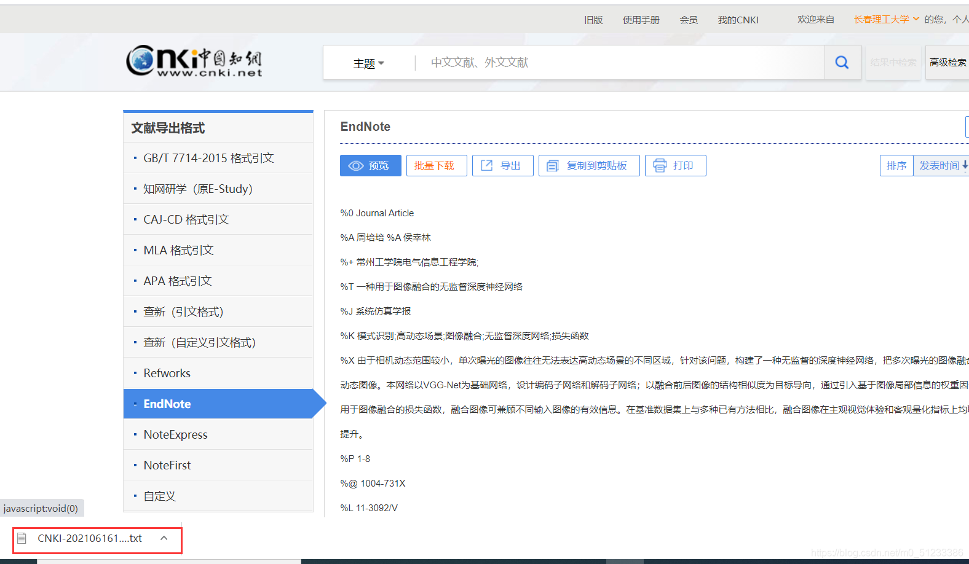
Task: Click the '%0 Journal Article' line
Action: coord(377,213)
